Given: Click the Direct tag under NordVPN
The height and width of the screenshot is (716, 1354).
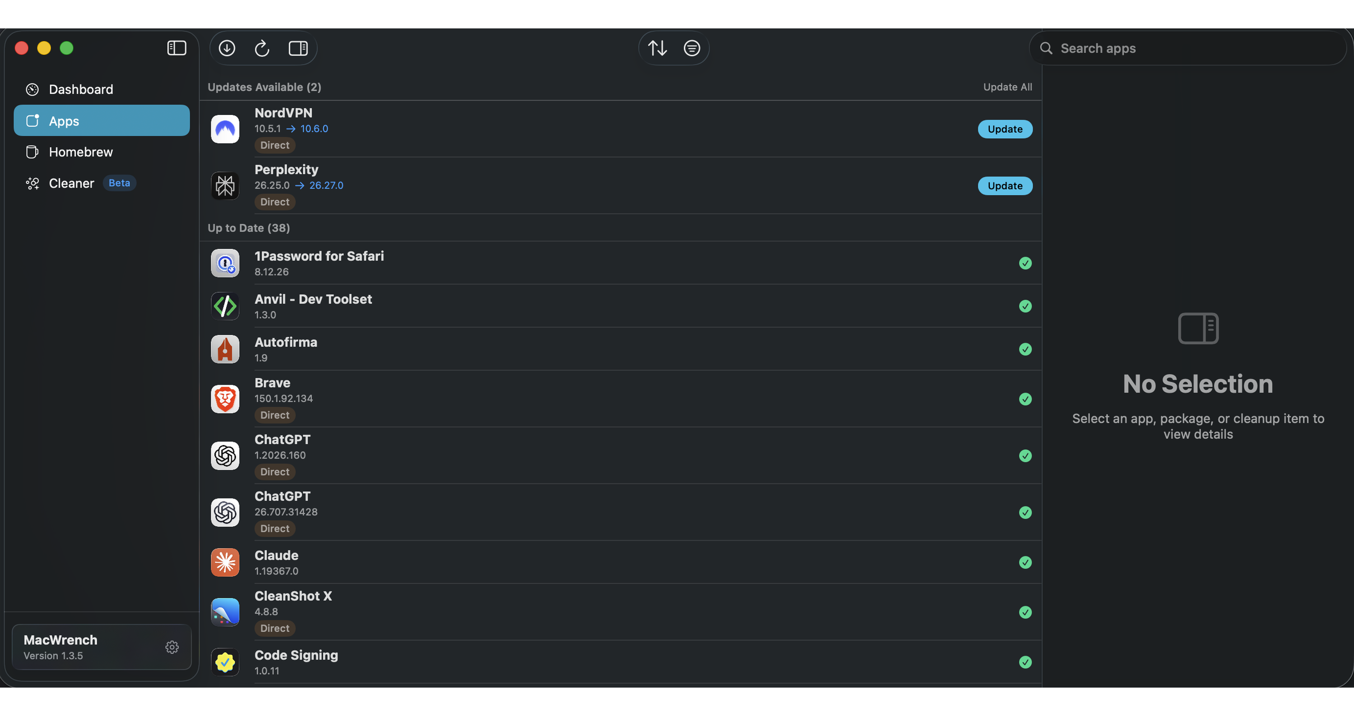Looking at the screenshot, I should (275, 145).
